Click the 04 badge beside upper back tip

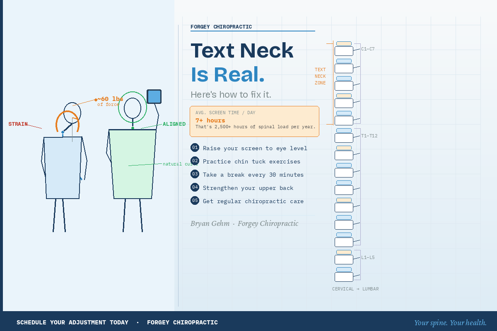195,187
